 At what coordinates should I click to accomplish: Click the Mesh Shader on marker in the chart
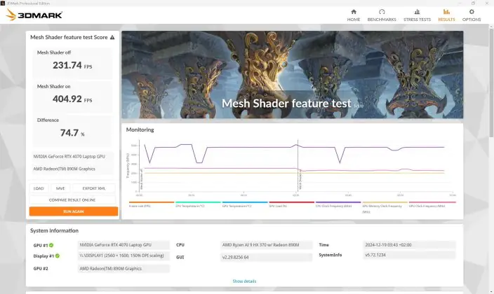(x=300, y=181)
